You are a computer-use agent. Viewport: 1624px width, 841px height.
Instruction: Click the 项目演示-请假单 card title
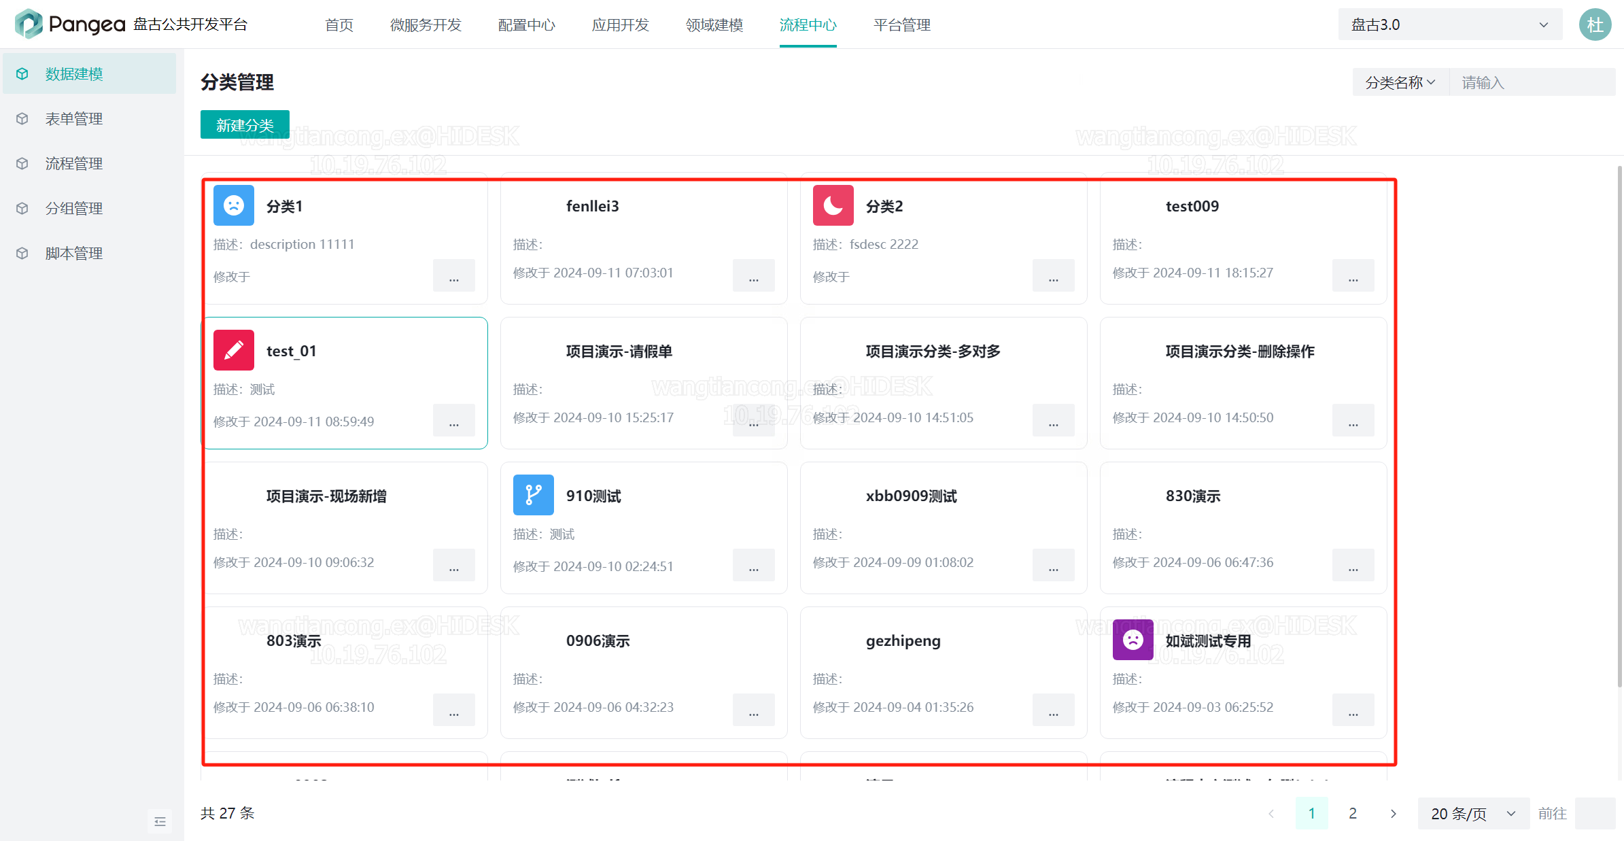point(619,351)
